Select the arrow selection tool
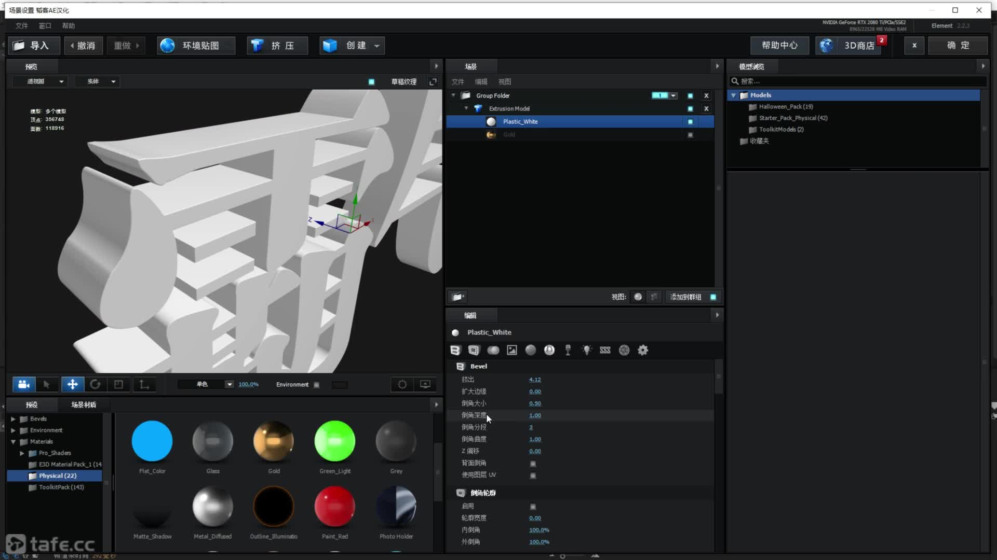This screenshot has height=560, width=997. pos(47,384)
